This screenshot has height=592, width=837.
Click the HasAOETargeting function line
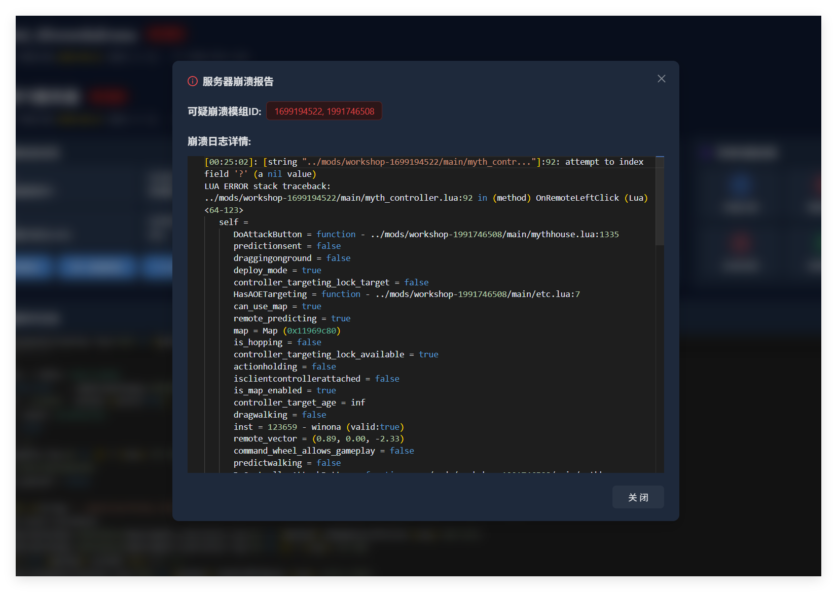tap(406, 294)
